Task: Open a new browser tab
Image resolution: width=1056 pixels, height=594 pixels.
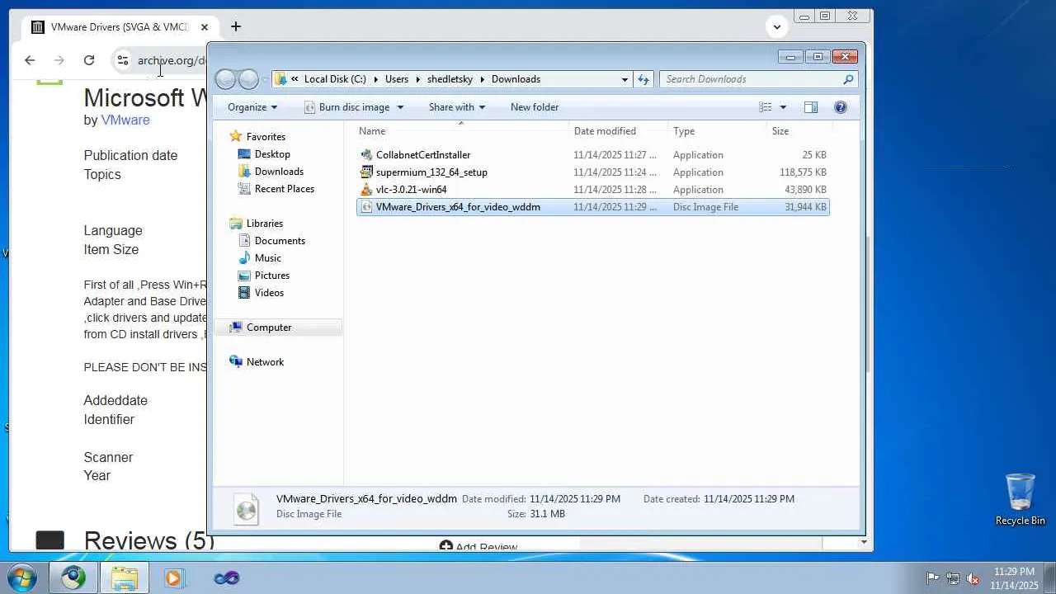Action: pyautogui.click(x=236, y=27)
